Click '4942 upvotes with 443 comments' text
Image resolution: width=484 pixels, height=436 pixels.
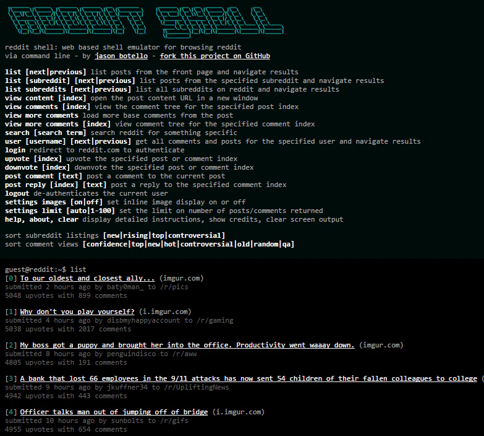point(66,396)
